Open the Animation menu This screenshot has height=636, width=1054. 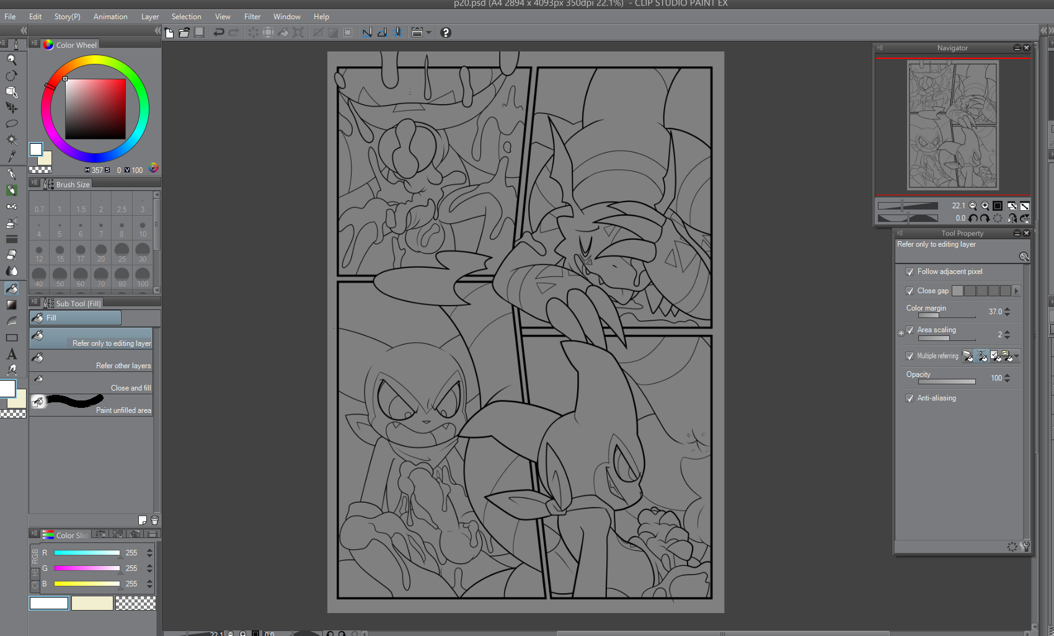click(x=110, y=17)
